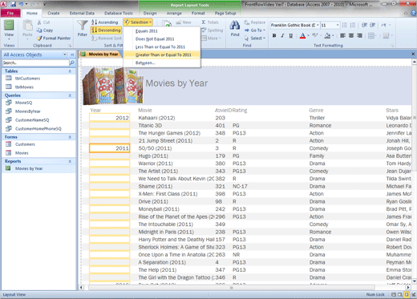
Task: Click the numbering list icon
Action: tap(353, 25)
